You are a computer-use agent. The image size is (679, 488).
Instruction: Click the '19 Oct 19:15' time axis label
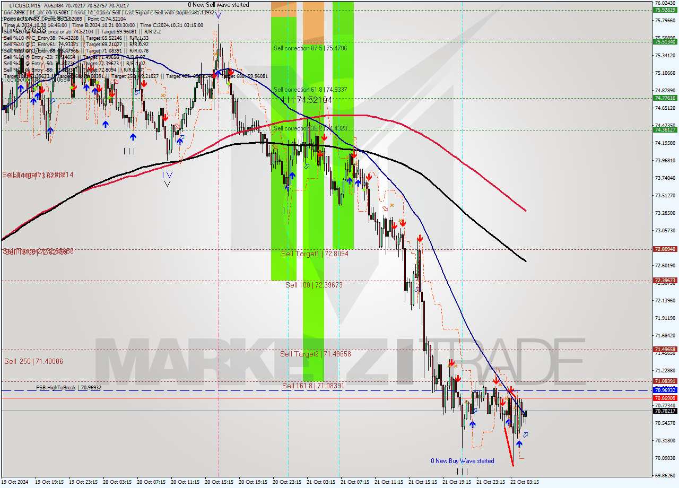[49, 482]
